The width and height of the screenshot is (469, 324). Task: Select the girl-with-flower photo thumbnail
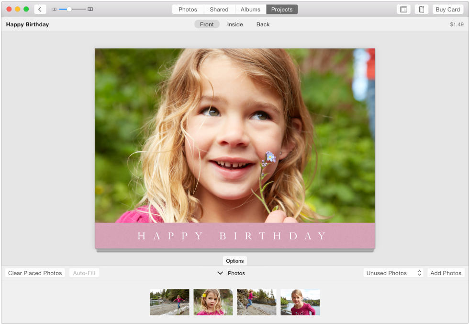click(x=212, y=302)
